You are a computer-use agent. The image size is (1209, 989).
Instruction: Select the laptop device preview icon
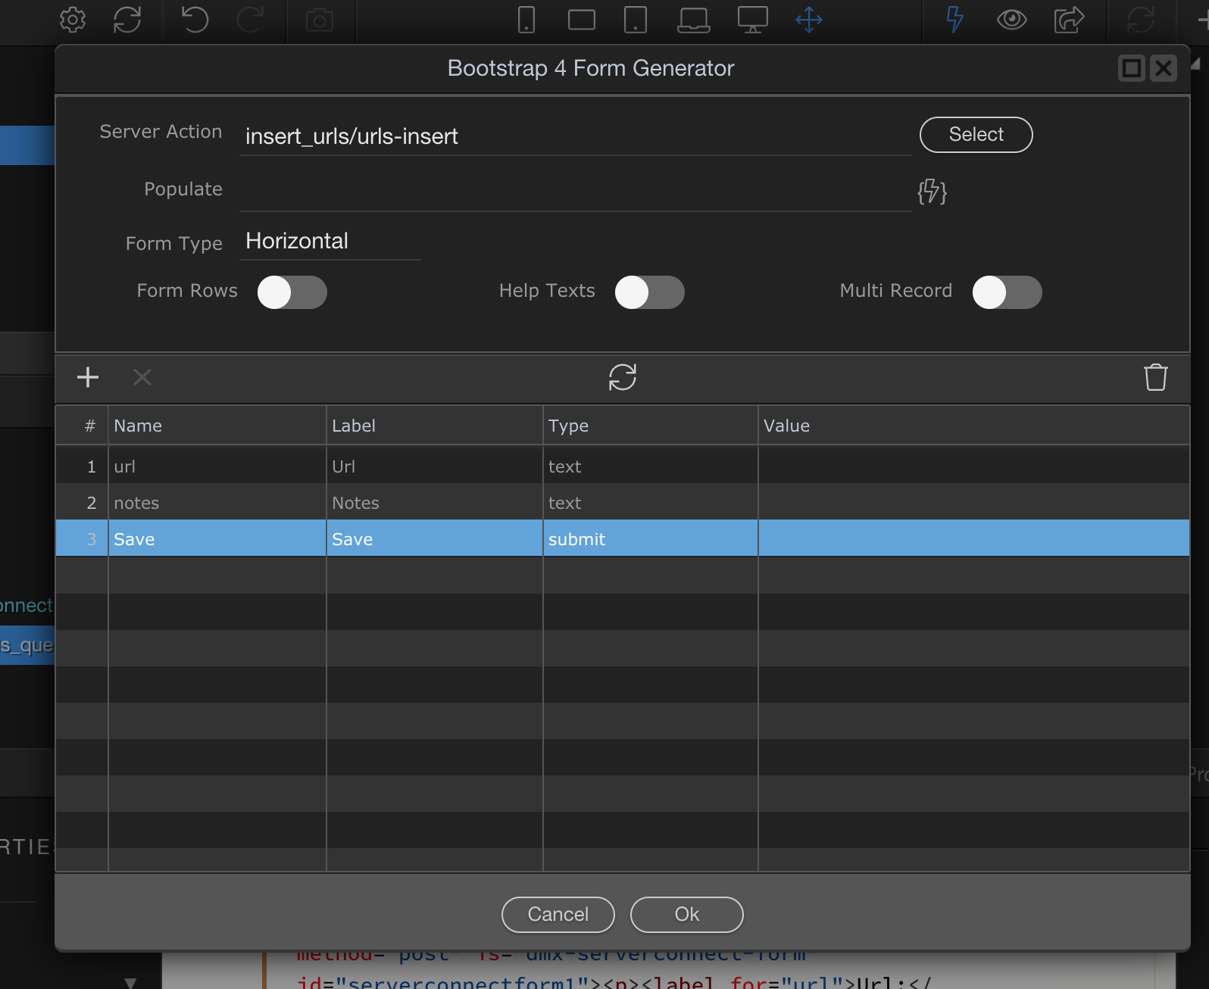693,20
